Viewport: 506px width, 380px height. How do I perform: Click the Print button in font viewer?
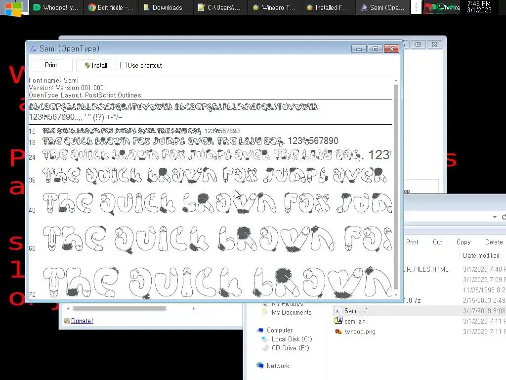point(51,65)
